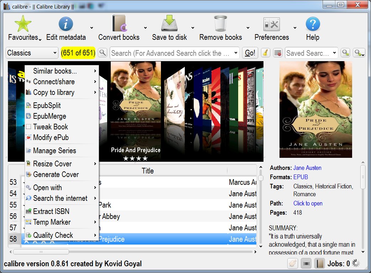Click the Modify ePub menu icon
This screenshot has height=273, width=371.
click(x=28, y=137)
